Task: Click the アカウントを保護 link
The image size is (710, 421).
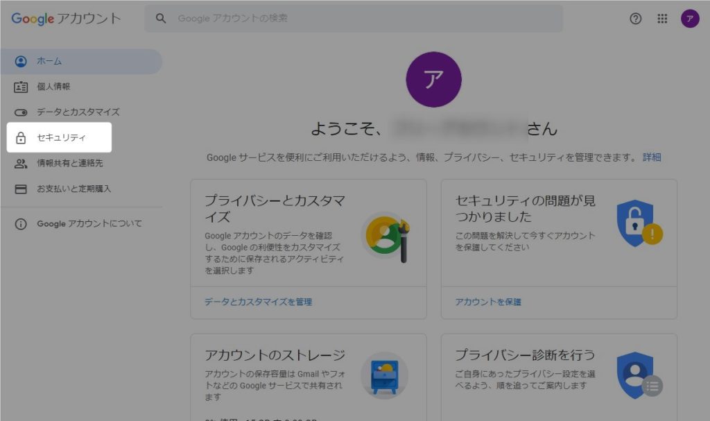Action: pos(487,302)
